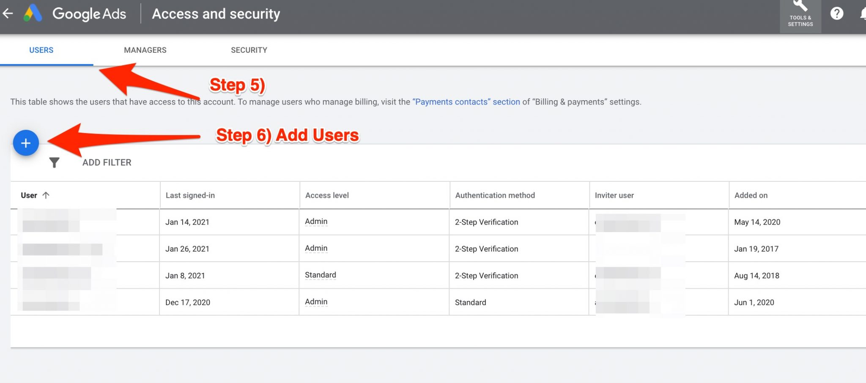Click the Last signed-in column header
The image size is (866, 383).
click(x=190, y=195)
